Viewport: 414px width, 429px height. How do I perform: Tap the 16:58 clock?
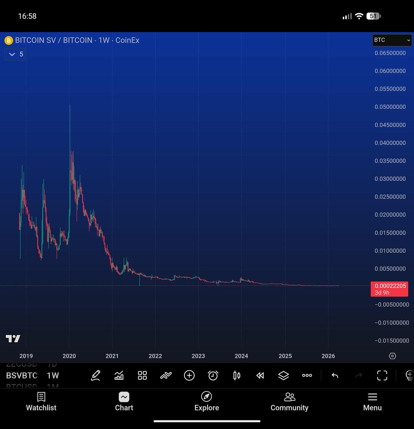click(27, 16)
